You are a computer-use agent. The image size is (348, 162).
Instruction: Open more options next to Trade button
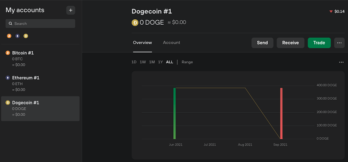339,43
